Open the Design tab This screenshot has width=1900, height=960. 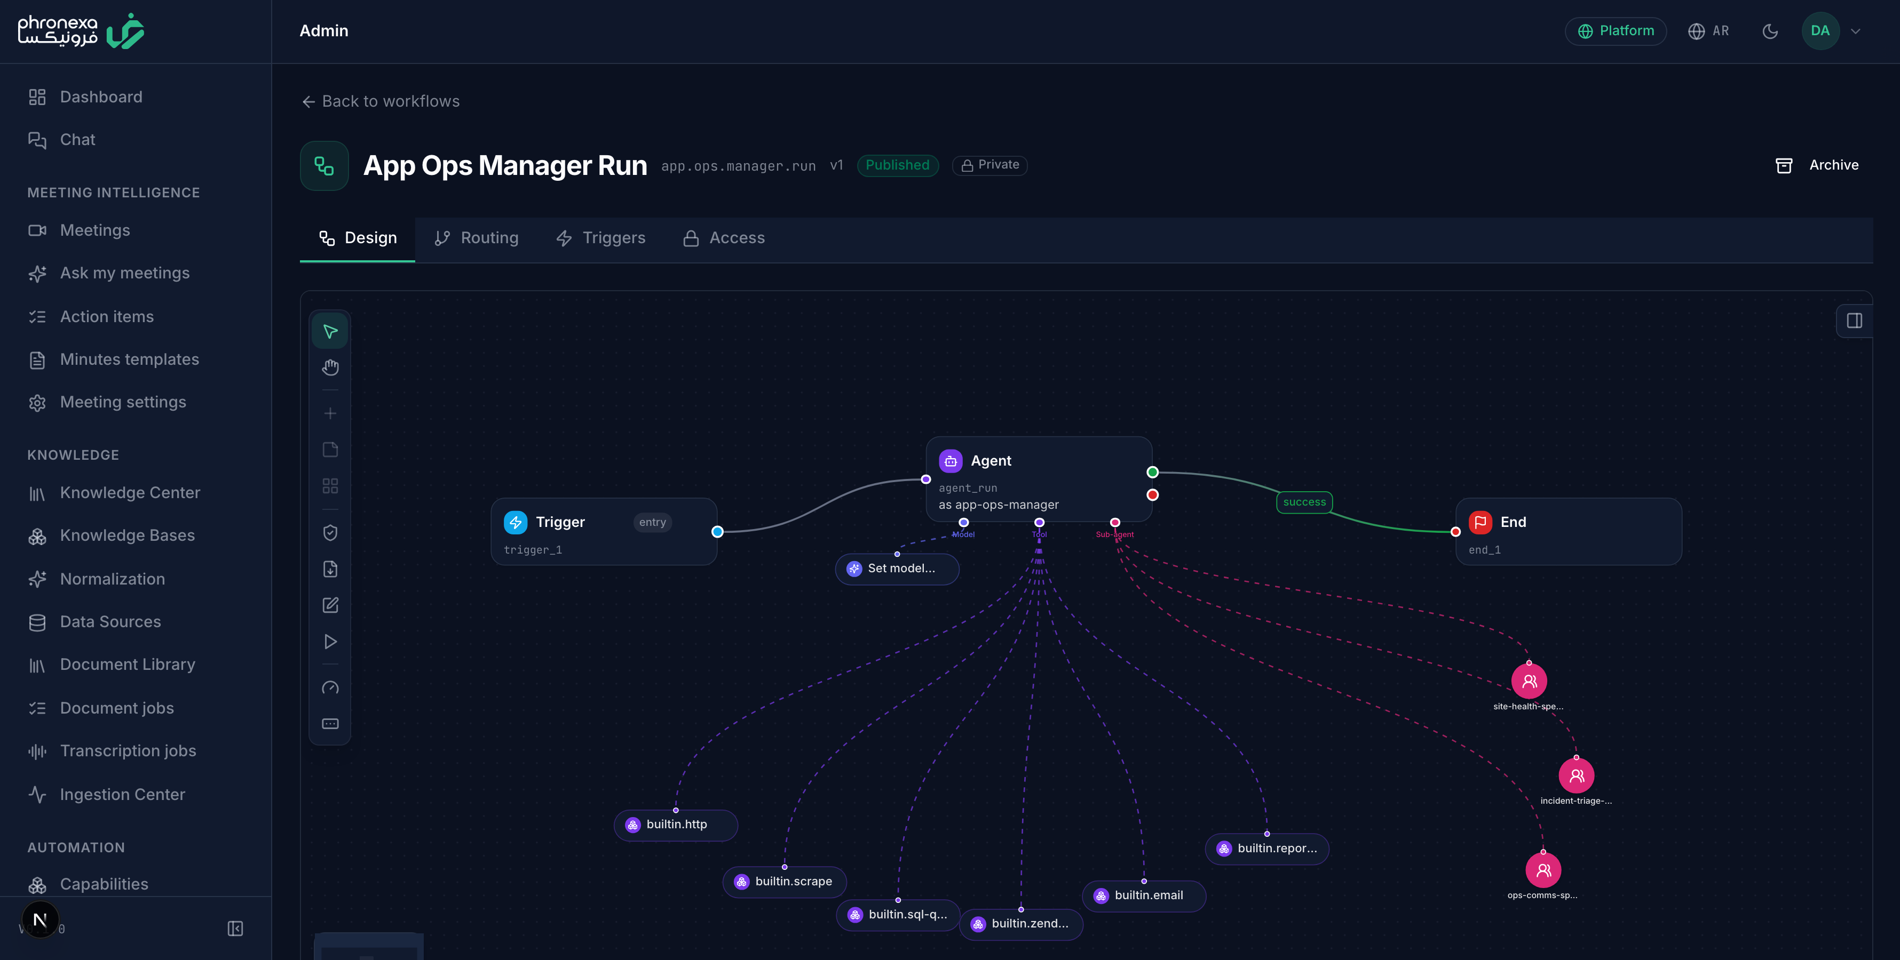[x=358, y=238]
